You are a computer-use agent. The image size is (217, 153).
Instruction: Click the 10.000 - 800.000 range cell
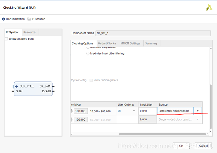click(103, 111)
